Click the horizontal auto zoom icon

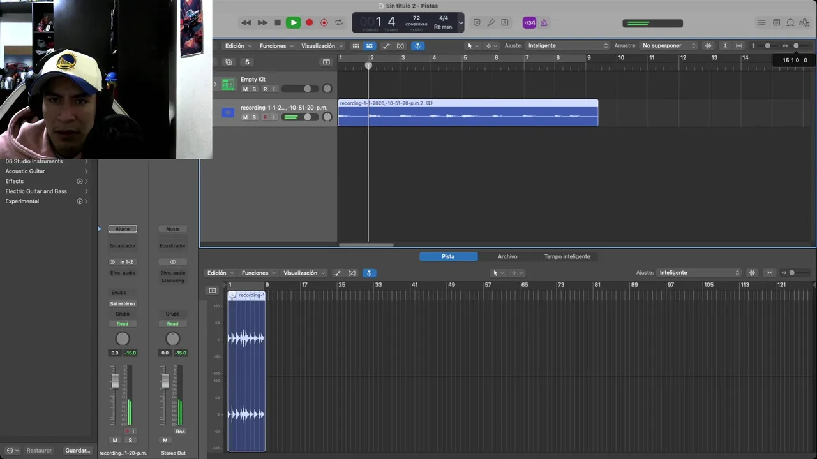click(738, 46)
